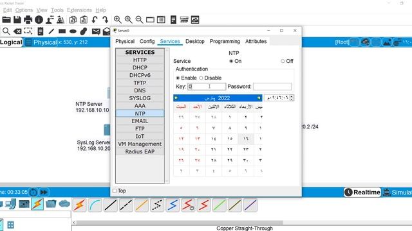Print using the printer toolbar icon
The height and width of the screenshot is (231, 412).
(28, 20)
